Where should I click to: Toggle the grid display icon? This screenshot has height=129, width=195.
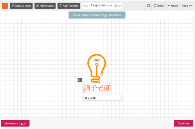tap(148, 6)
